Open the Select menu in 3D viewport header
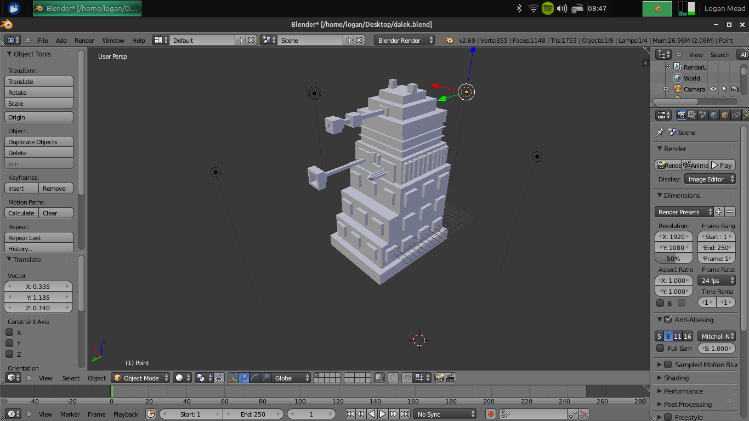Image resolution: width=749 pixels, height=421 pixels. pos(71,378)
